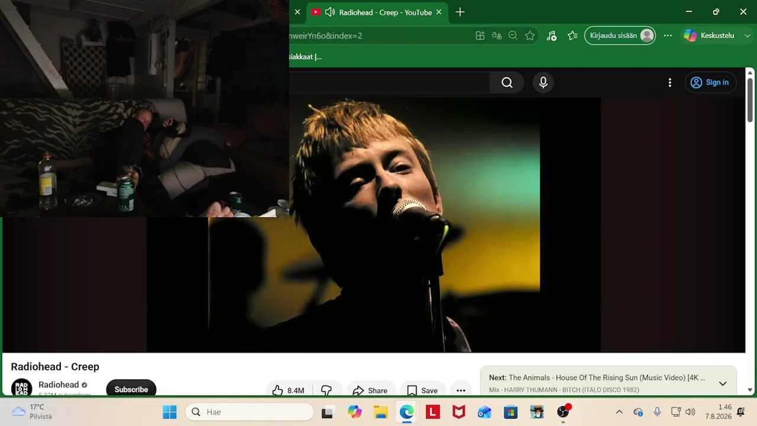Open the clock and date 7.8.2026
Image resolution: width=757 pixels, height=426 pixels.
point(718,412)
